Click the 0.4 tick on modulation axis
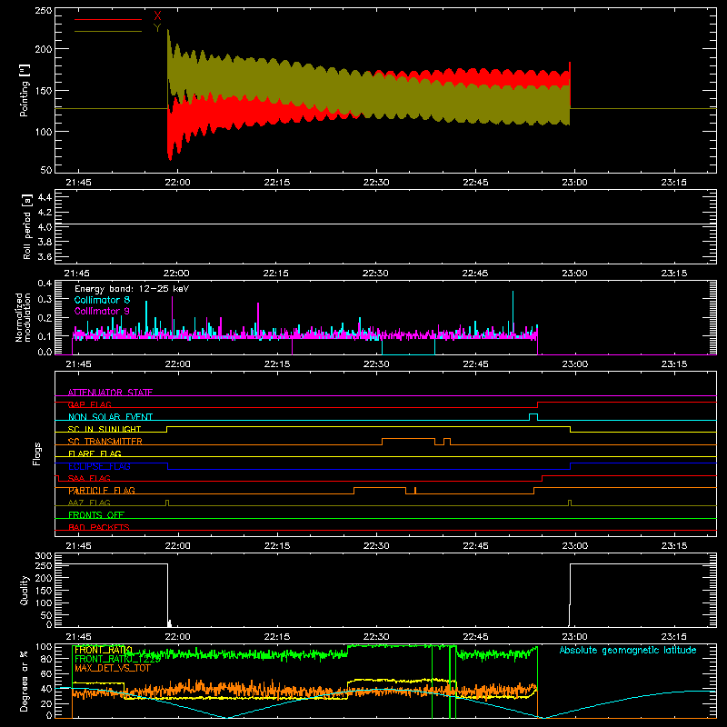Screen dimensions: 727x727 tap(45, 284)
